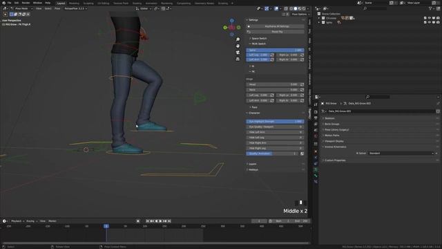The image size is (442, 249).
Task: Click the blue Z axis on the navigation gizmo
Action: click(x=232, y=21)
